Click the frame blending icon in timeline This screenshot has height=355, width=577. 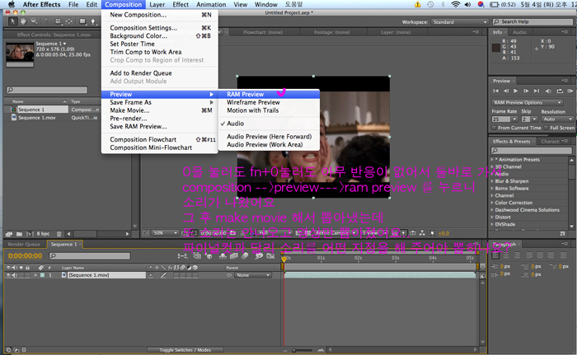point(233,255)
